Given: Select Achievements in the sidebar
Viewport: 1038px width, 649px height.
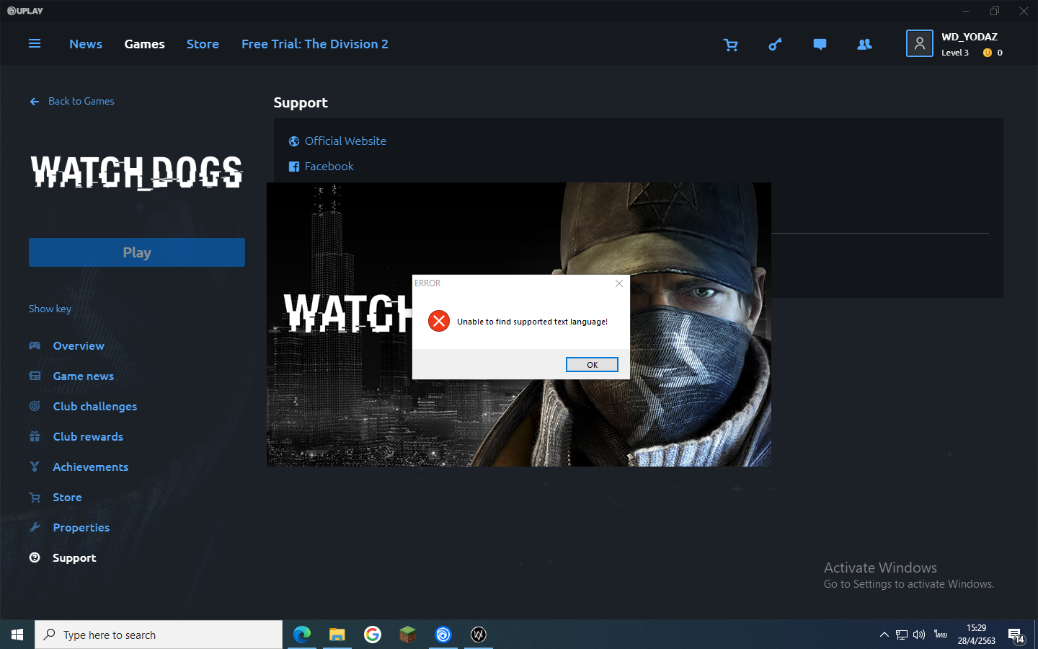Looking at the screenshot, I should click(x=91, y=467).
